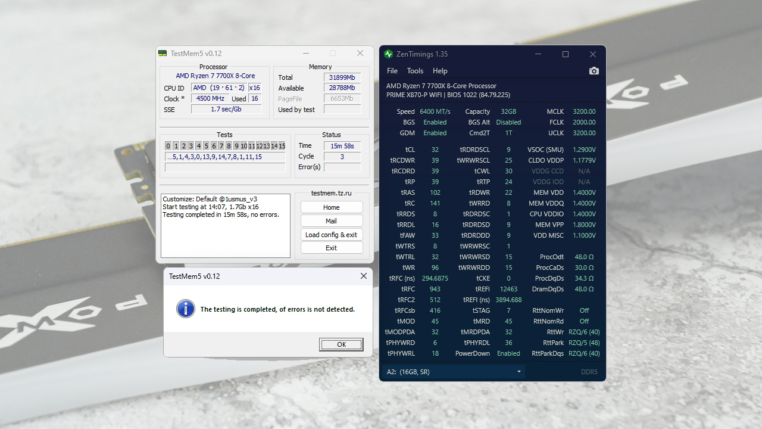This screenshot has height=429, width=762.
Task: Open the Tools menu in ZenTimings
Action: pos(415,71)
